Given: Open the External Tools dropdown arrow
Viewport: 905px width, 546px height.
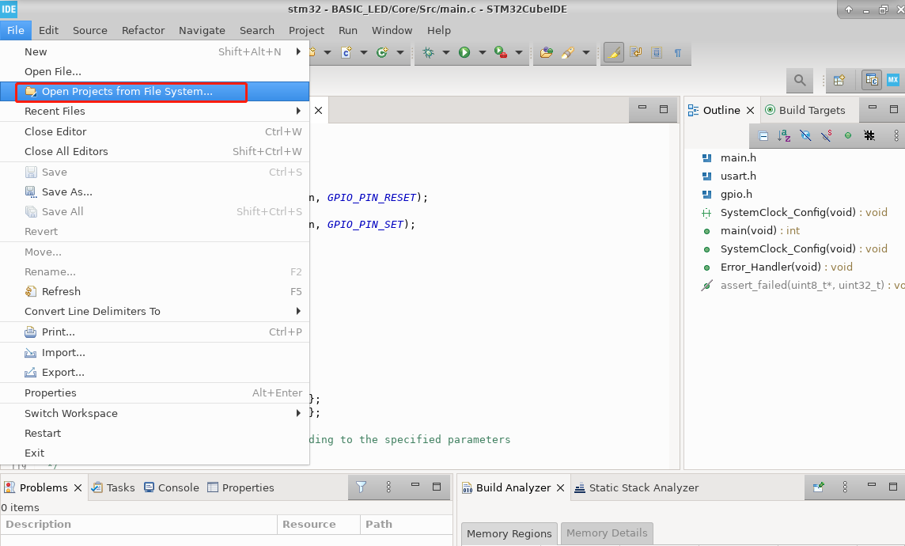Looking at the screenshot, I should coord(519,52).
